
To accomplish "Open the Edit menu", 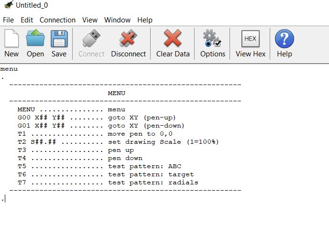I will [27, 20].
